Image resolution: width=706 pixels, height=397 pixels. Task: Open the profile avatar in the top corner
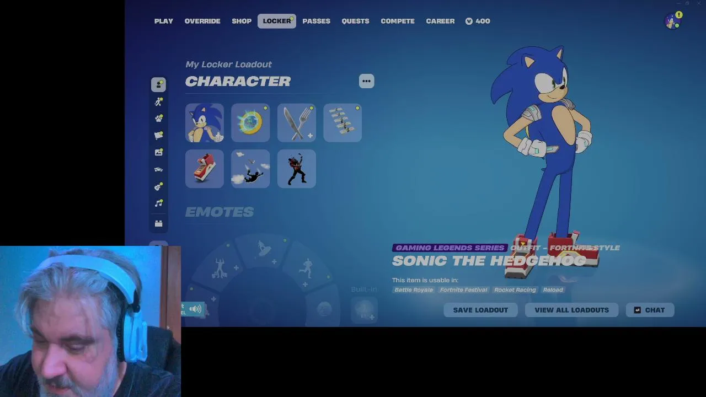672,21
